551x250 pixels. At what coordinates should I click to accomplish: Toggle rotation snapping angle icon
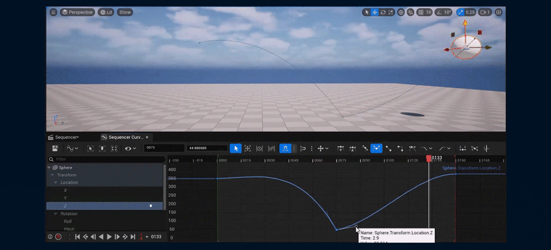[438, 12]
